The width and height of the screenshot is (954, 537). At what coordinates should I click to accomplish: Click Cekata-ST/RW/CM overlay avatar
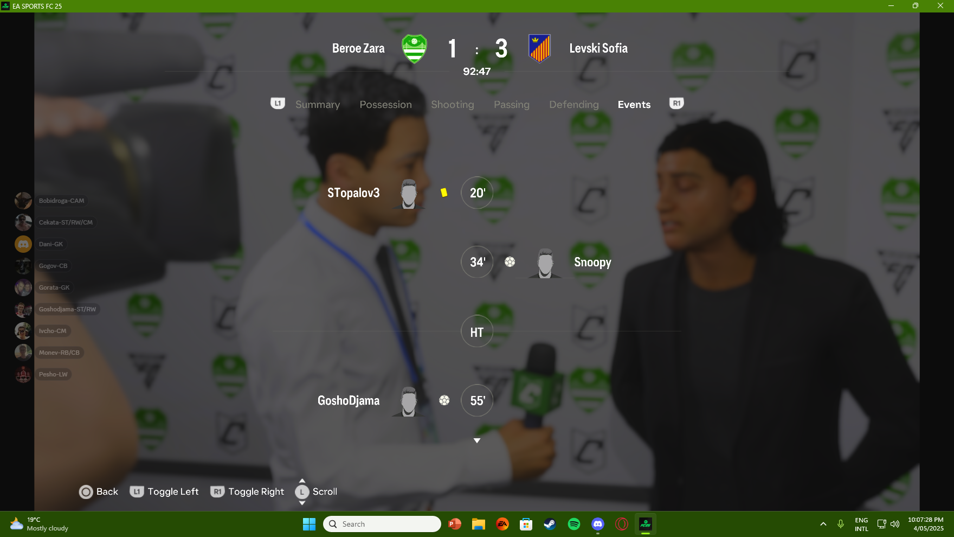[23, 222]
